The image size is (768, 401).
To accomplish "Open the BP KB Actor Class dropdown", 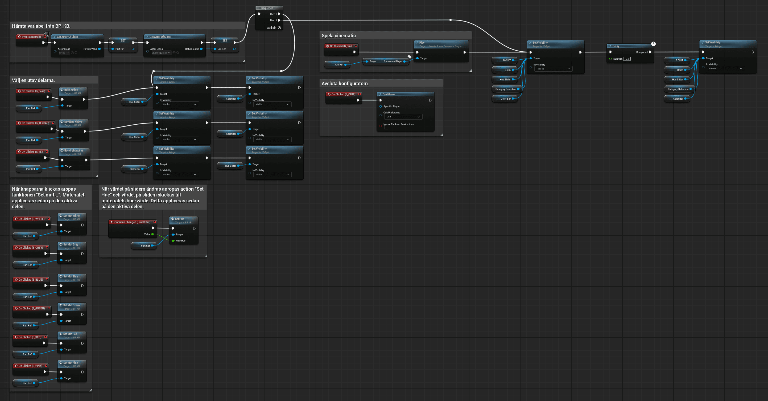I will click(64, 53).
